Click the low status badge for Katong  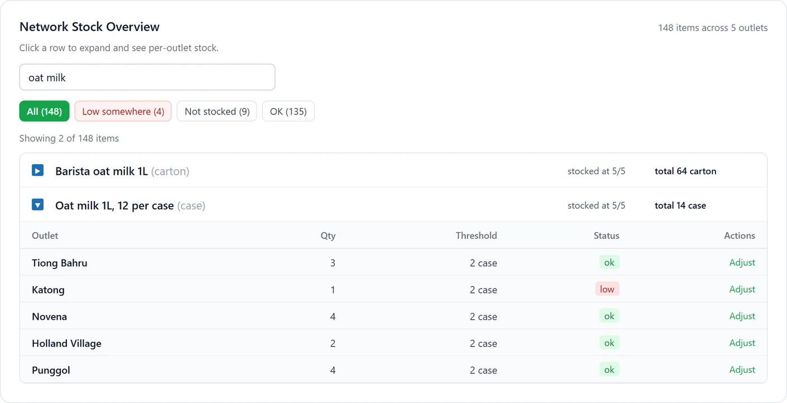607,289
